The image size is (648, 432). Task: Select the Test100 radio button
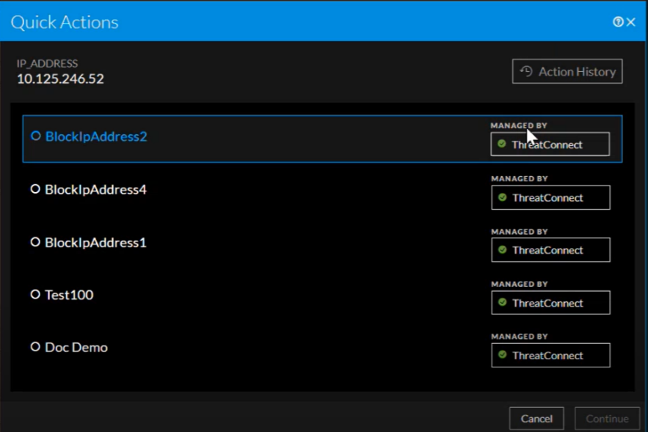35,294
